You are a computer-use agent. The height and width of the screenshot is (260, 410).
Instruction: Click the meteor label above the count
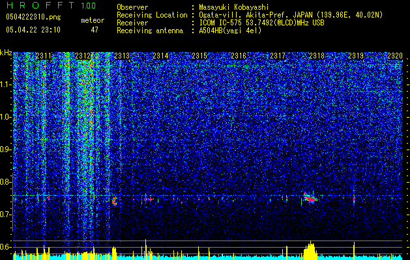[93, 20]
